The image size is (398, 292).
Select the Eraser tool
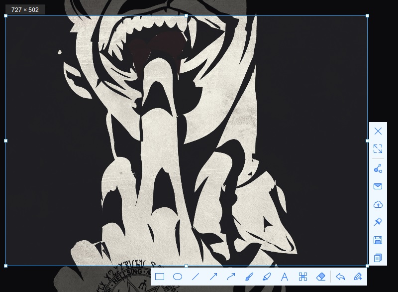[x=321, y=277]
